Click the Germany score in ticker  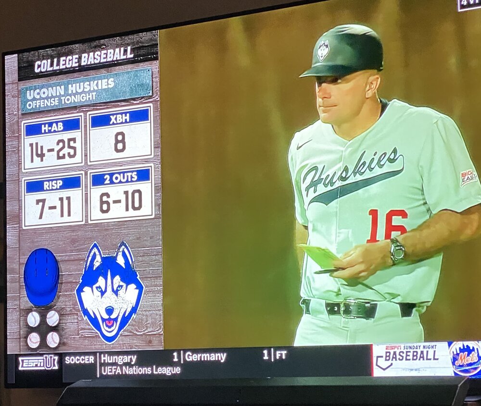tap(266, 355)
